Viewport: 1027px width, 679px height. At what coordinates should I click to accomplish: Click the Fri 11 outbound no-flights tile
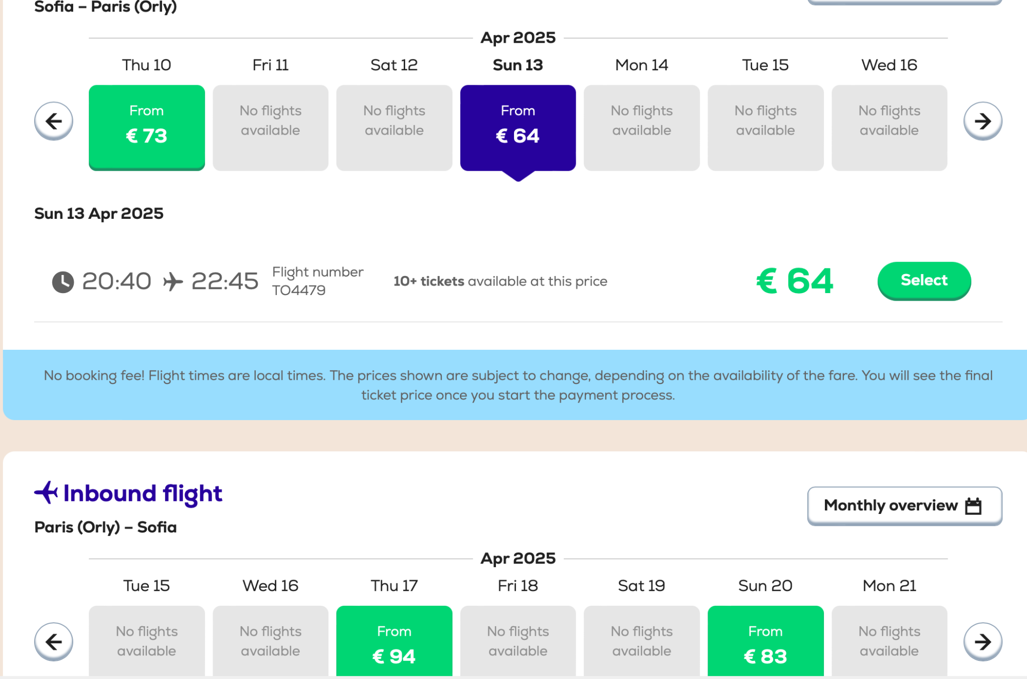[270, 127]
